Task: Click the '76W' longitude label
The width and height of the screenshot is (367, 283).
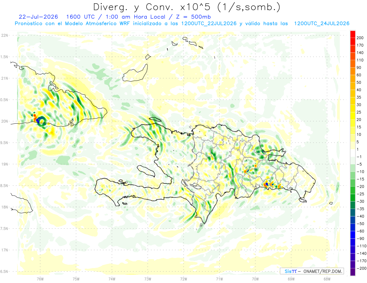Action: point(40,279)
